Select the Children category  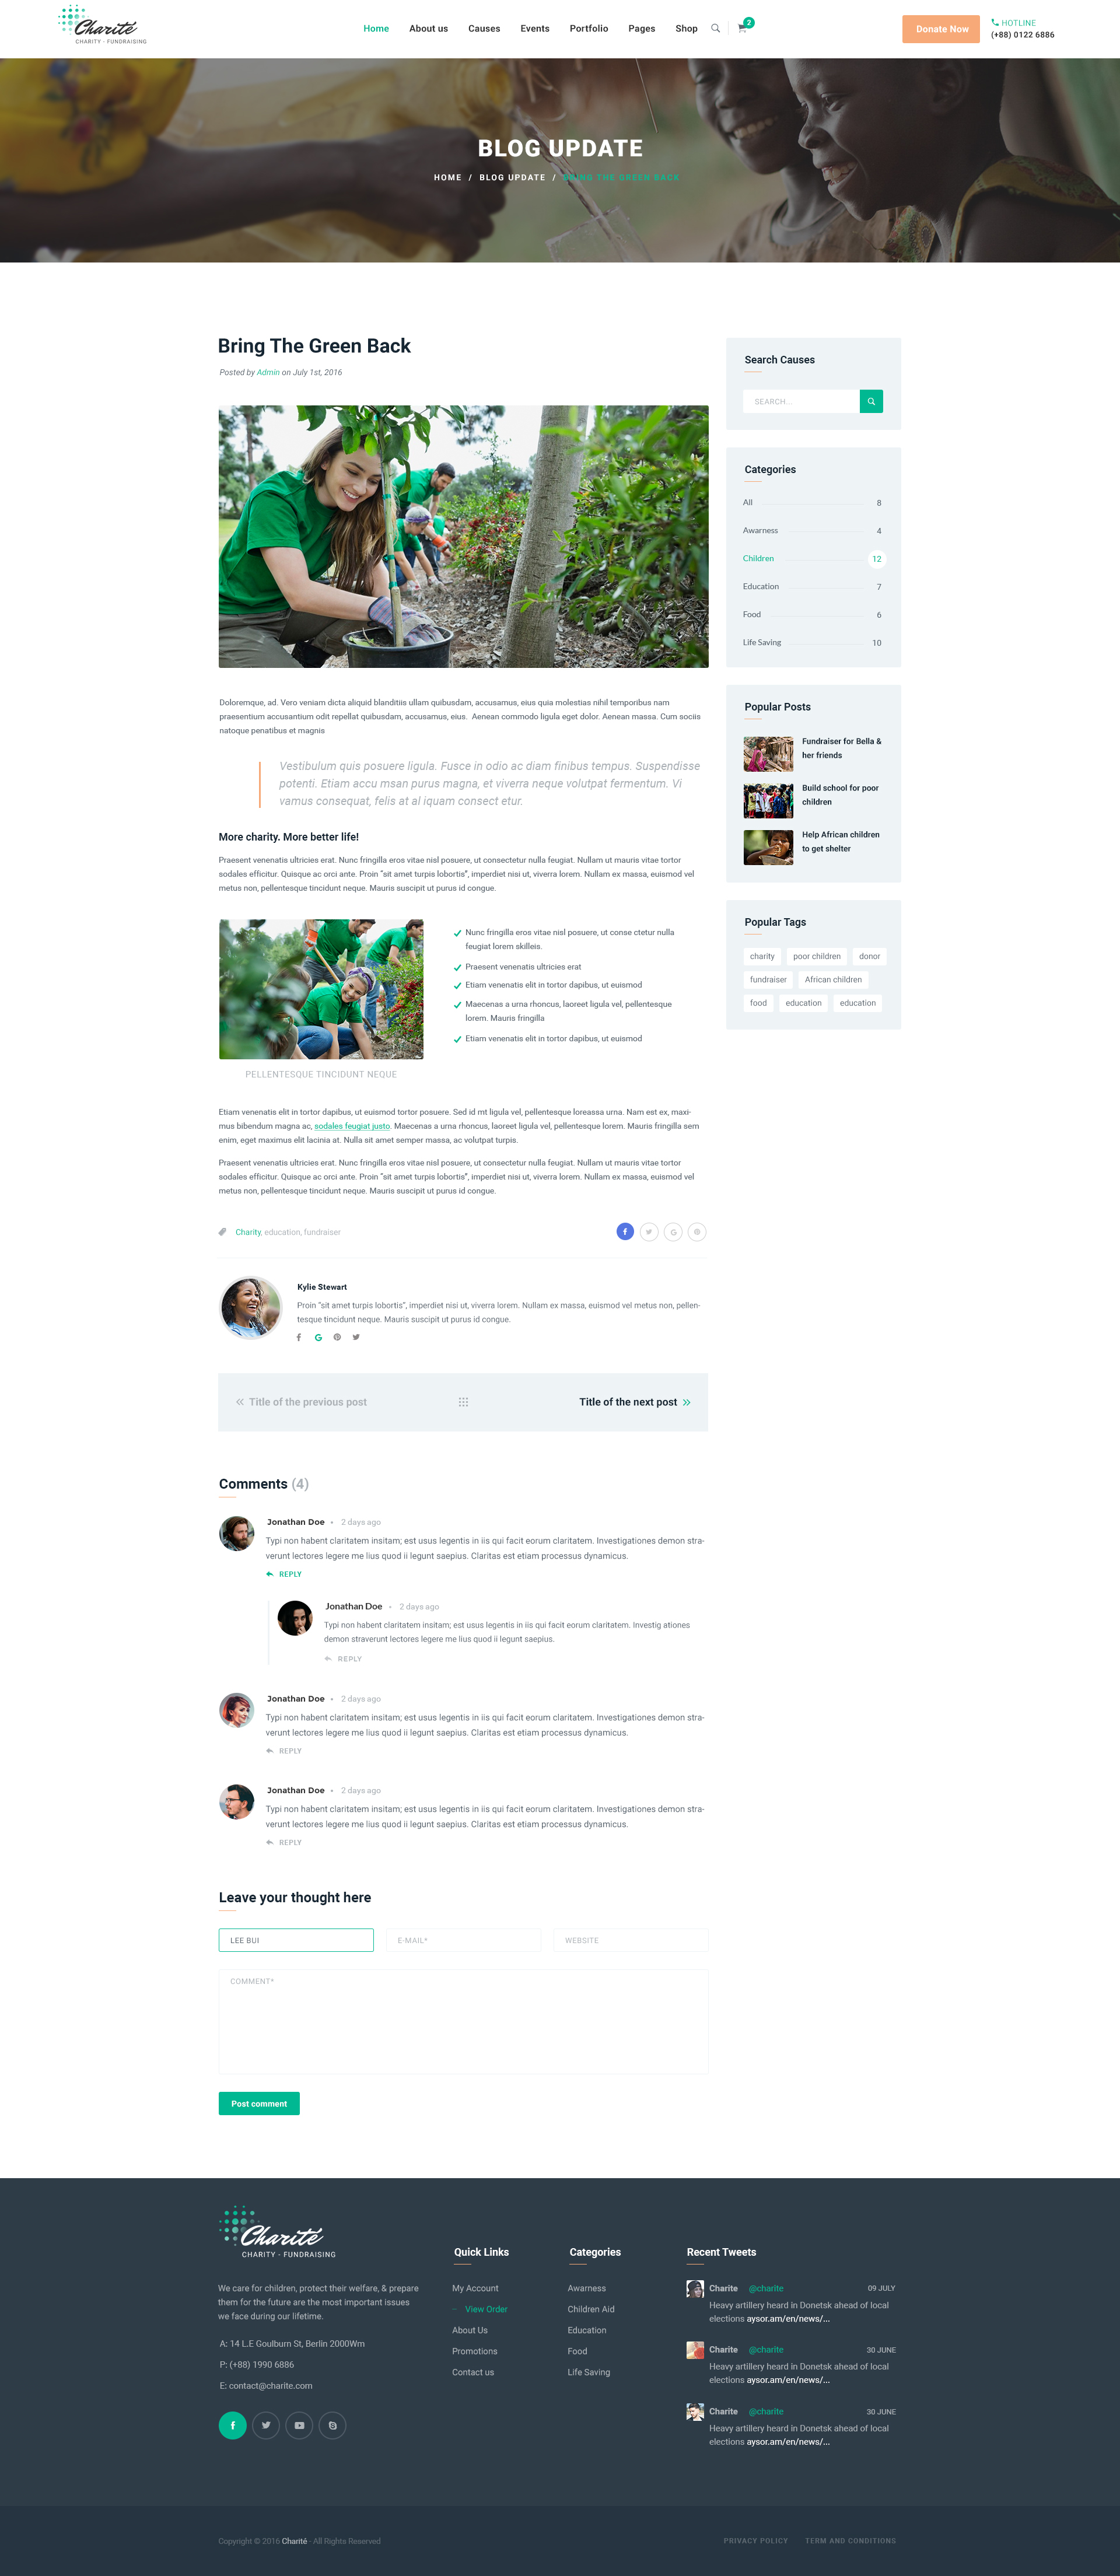[x=758, y=558]
